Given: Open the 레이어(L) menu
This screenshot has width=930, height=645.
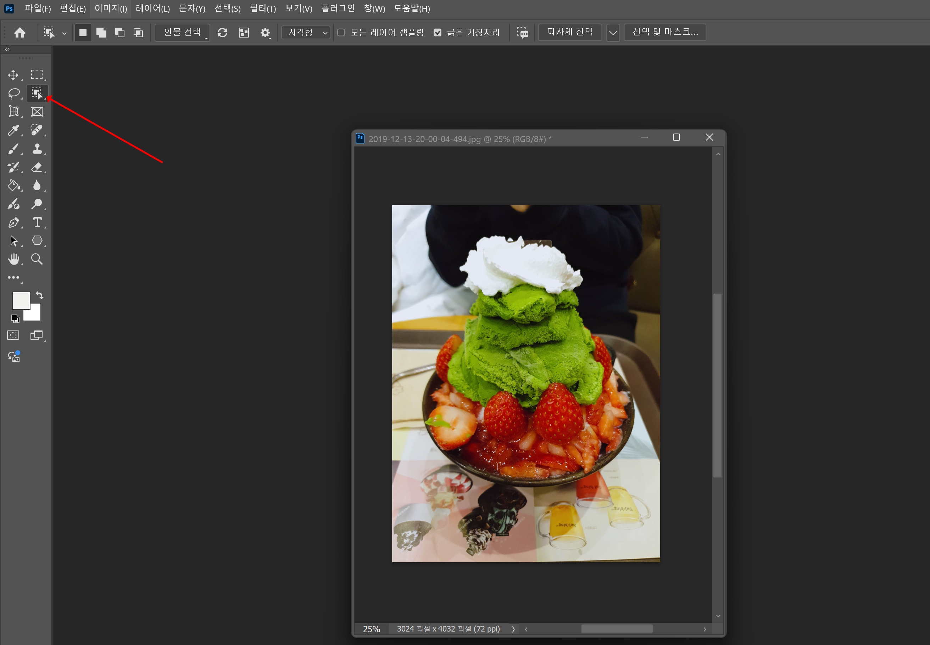Looking at the screenshot, I should (x=152, y=9).
